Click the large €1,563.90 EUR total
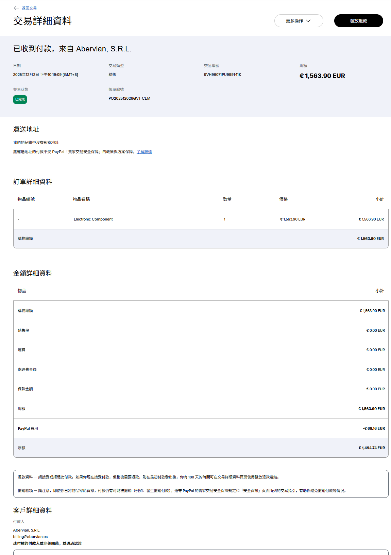The width and height of the screenshot is (391, 555). (322, 76)
